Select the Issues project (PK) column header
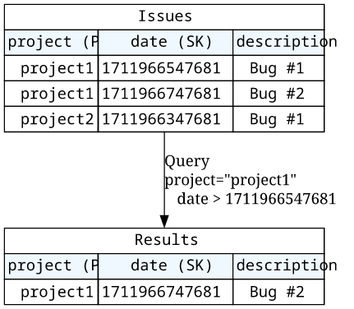 (x=51, y=42)
